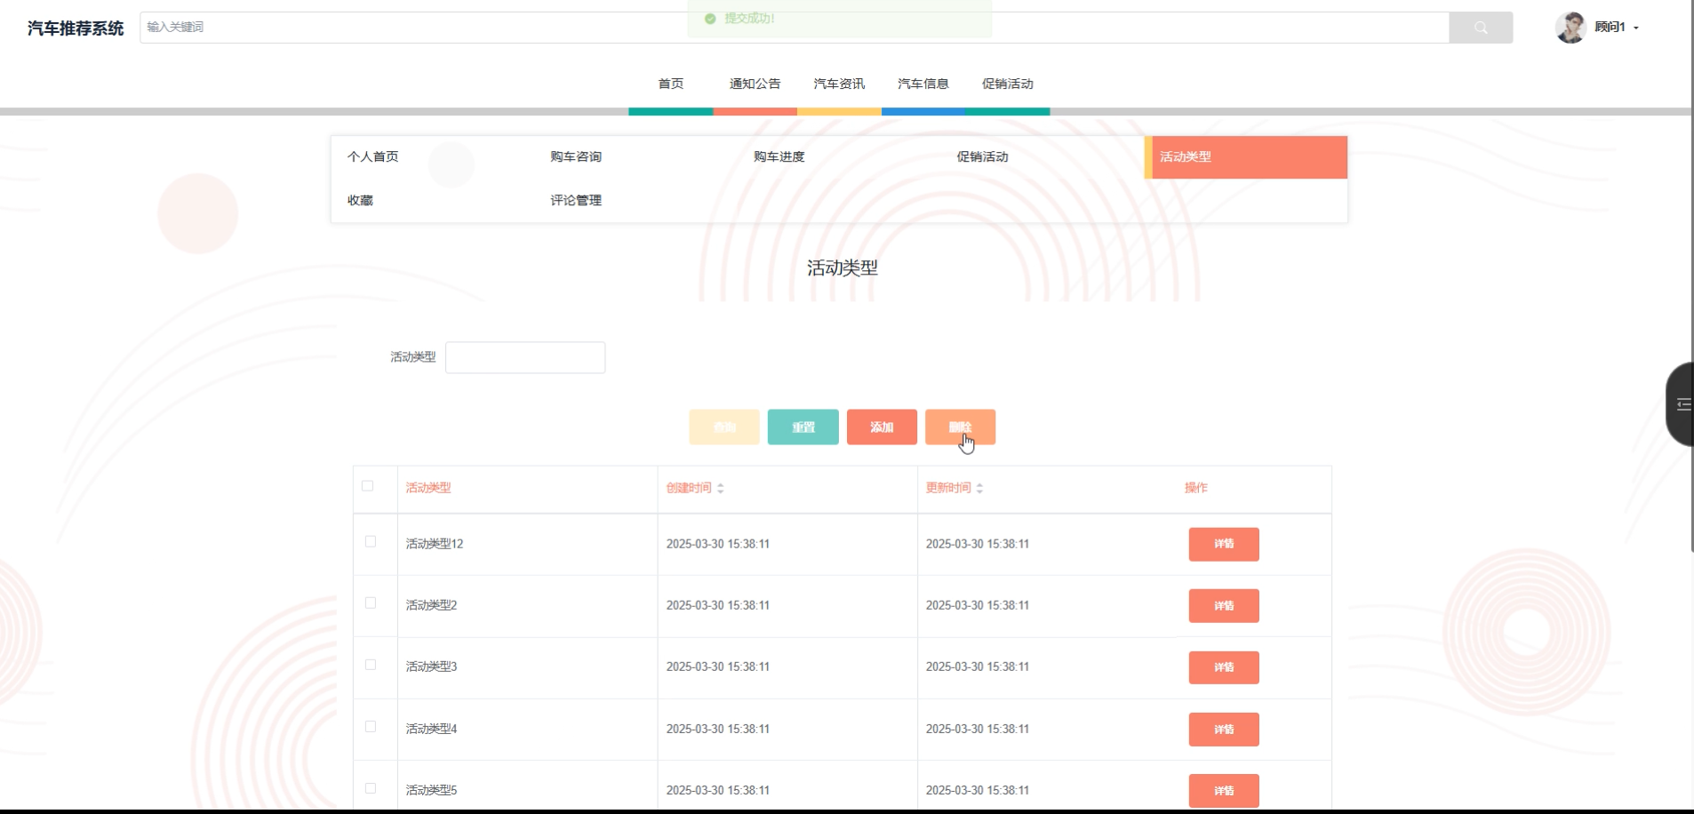Image resolution: width=1694 pixels, height=814 pixels.
Task: Tick the select-all checkbox in table header
Action: [x=367, y=486]
